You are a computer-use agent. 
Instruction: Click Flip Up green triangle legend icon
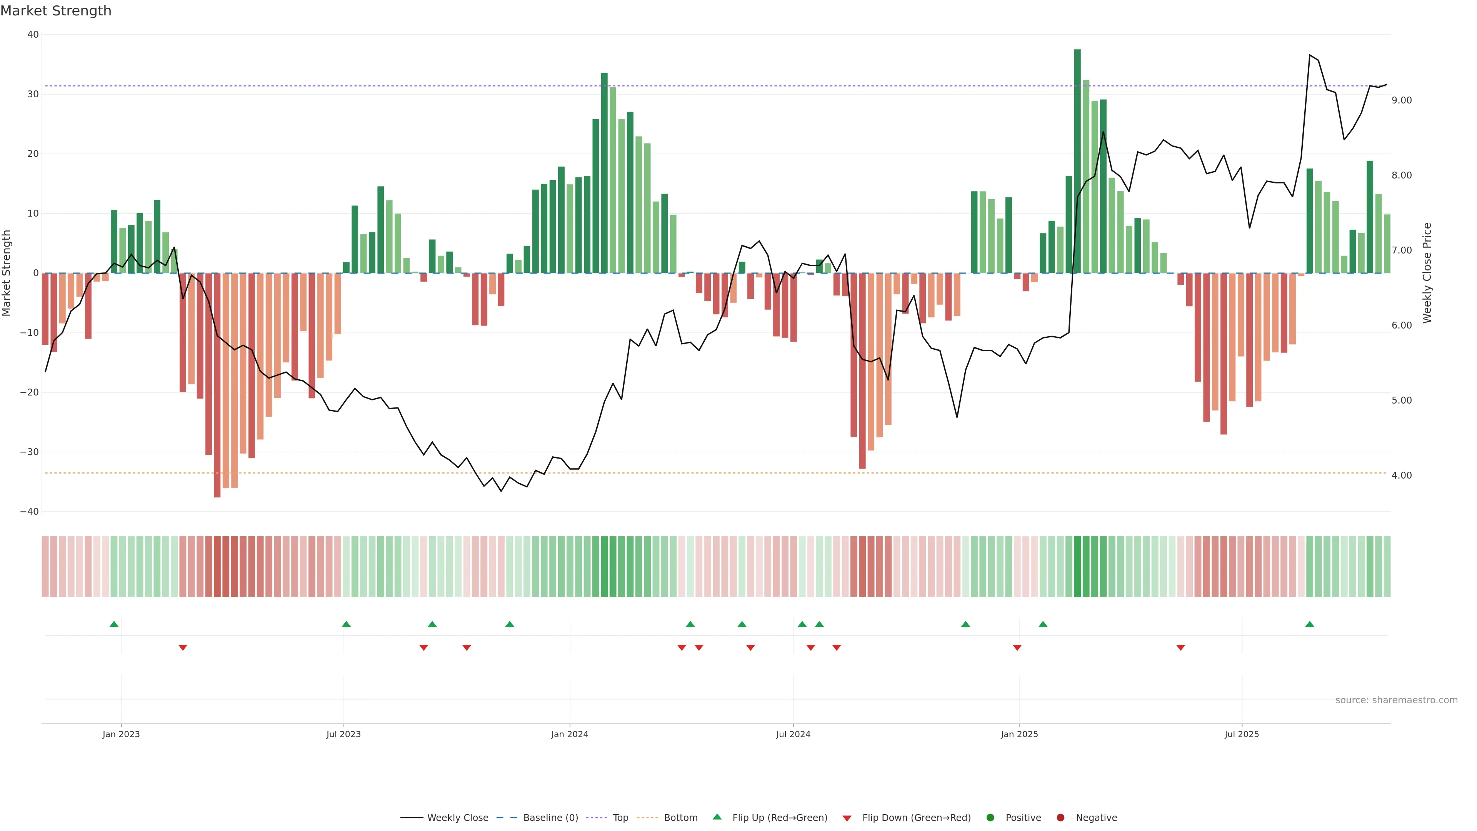[717, 817]
